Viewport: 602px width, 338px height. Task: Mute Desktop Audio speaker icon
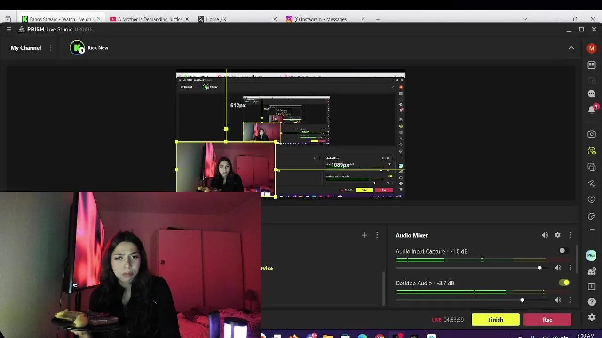coord(557,300)
